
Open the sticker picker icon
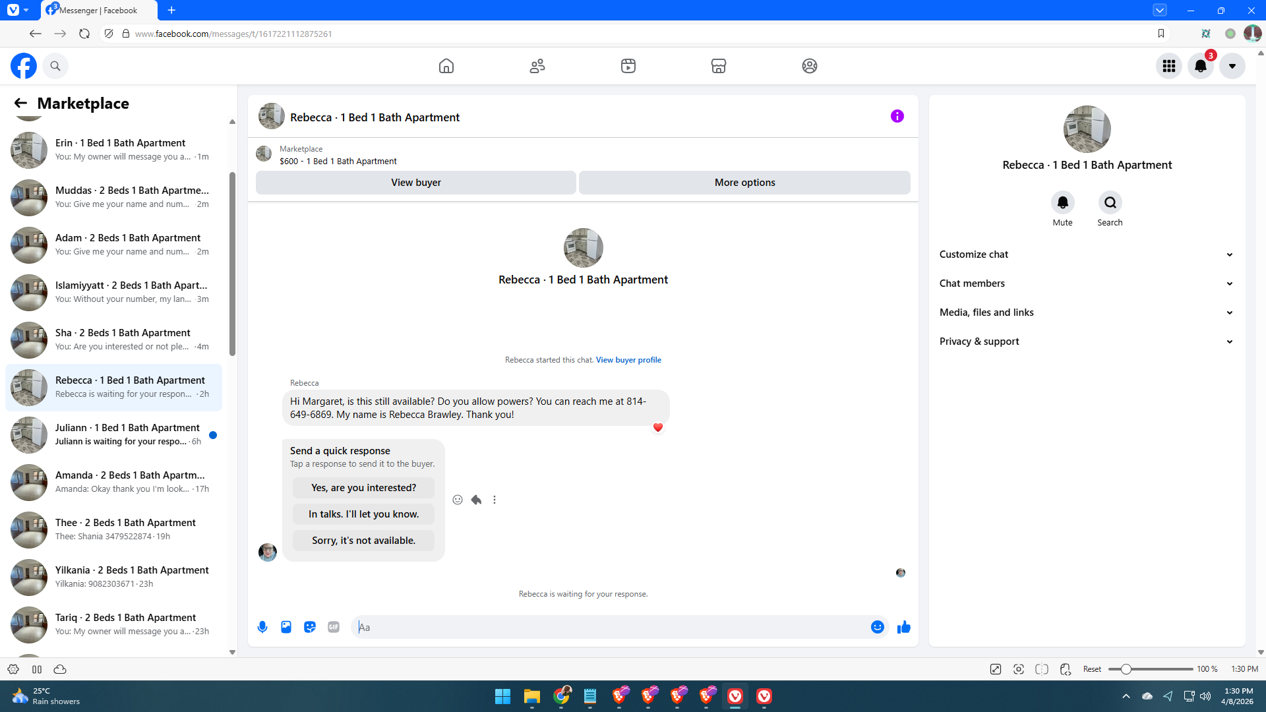[x=310, y=627]
